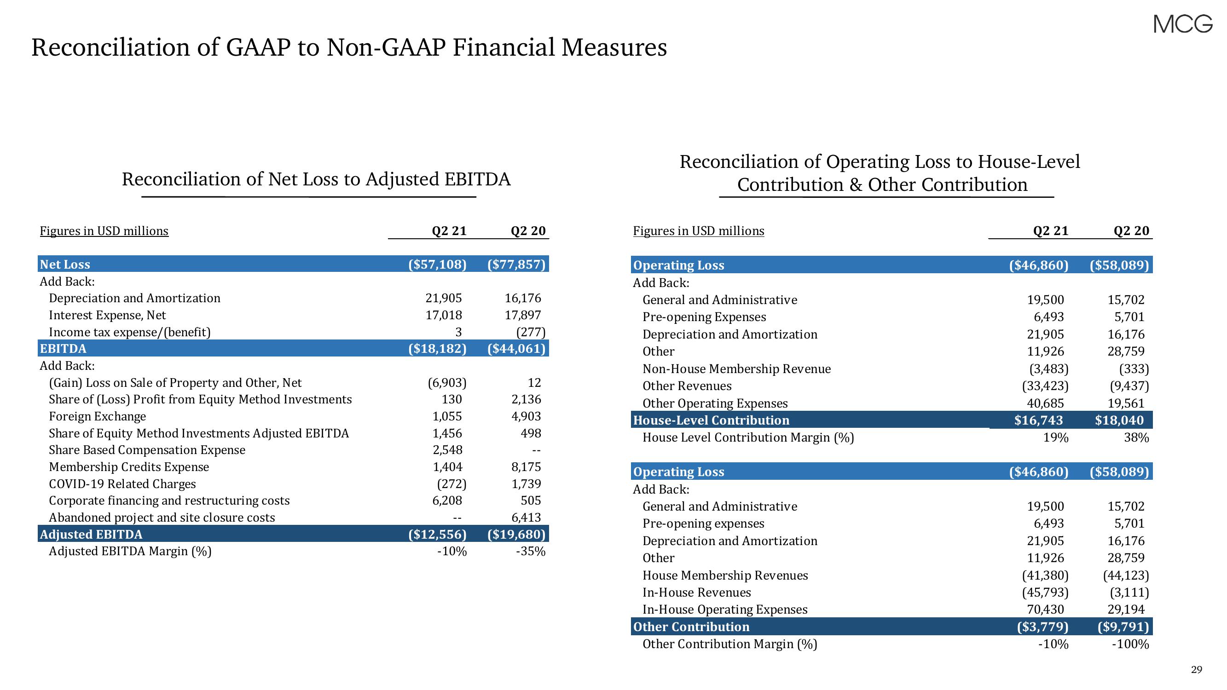
Task: Select 'Pre-opening Expenses' in House-Level table
Action: [704, 317]
